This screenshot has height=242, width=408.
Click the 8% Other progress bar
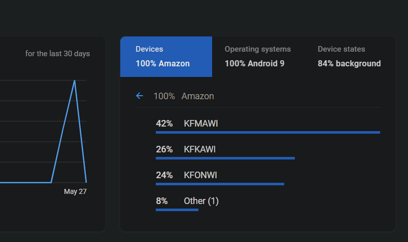[x=177, y=210]
